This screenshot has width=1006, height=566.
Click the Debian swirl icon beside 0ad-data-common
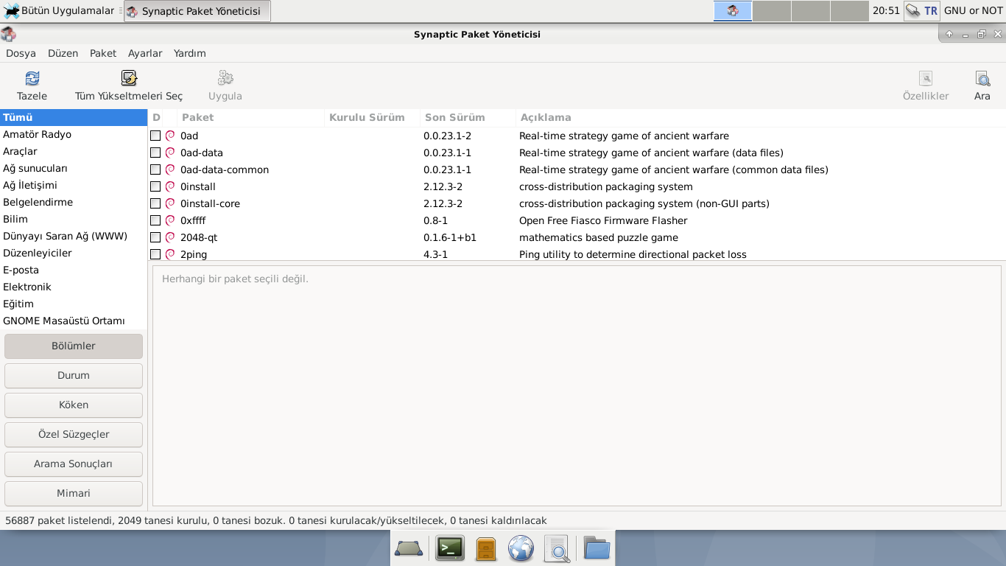[170, 170]
